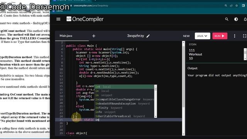The height and width of the screenshot is (139, 247).
Task: Click 'class object{' code line
Action: (x=76, y=133)
